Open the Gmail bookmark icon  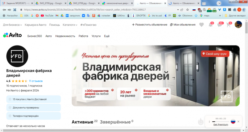[57, 15]
